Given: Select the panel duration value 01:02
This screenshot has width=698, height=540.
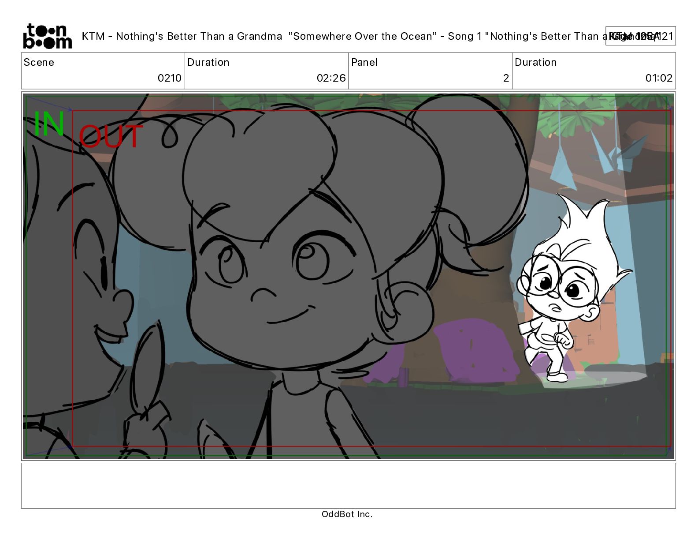Looking at the screenshot, I should tap(659, 78).
